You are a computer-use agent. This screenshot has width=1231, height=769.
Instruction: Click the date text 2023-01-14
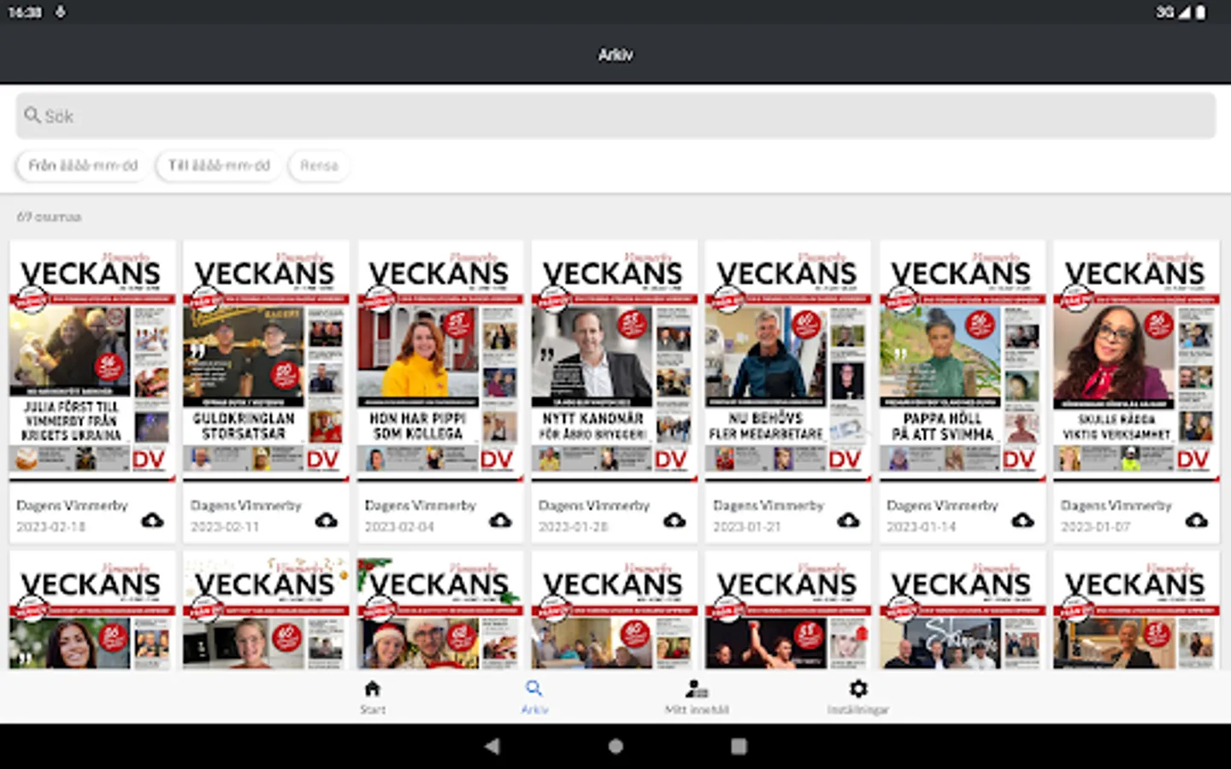pos(922,527)
